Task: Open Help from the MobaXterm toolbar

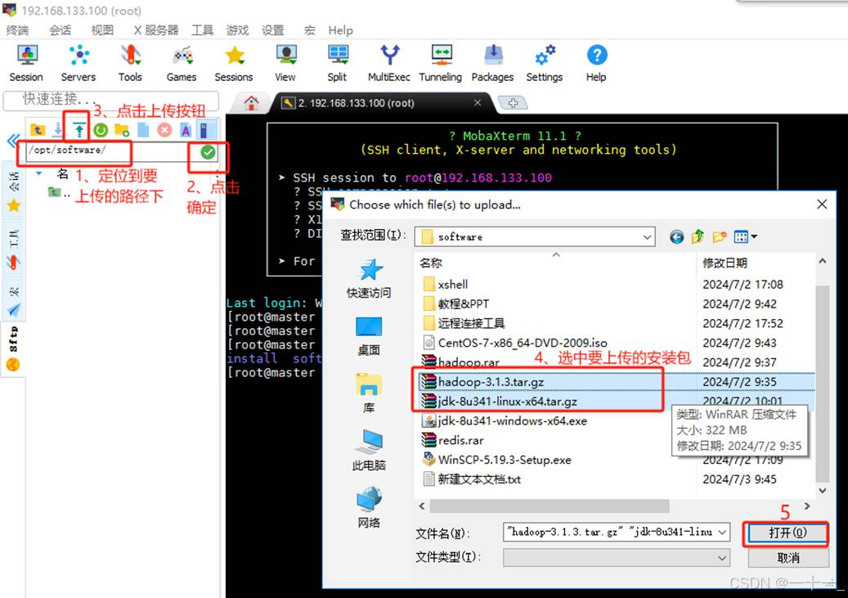Action: point(596,63)
